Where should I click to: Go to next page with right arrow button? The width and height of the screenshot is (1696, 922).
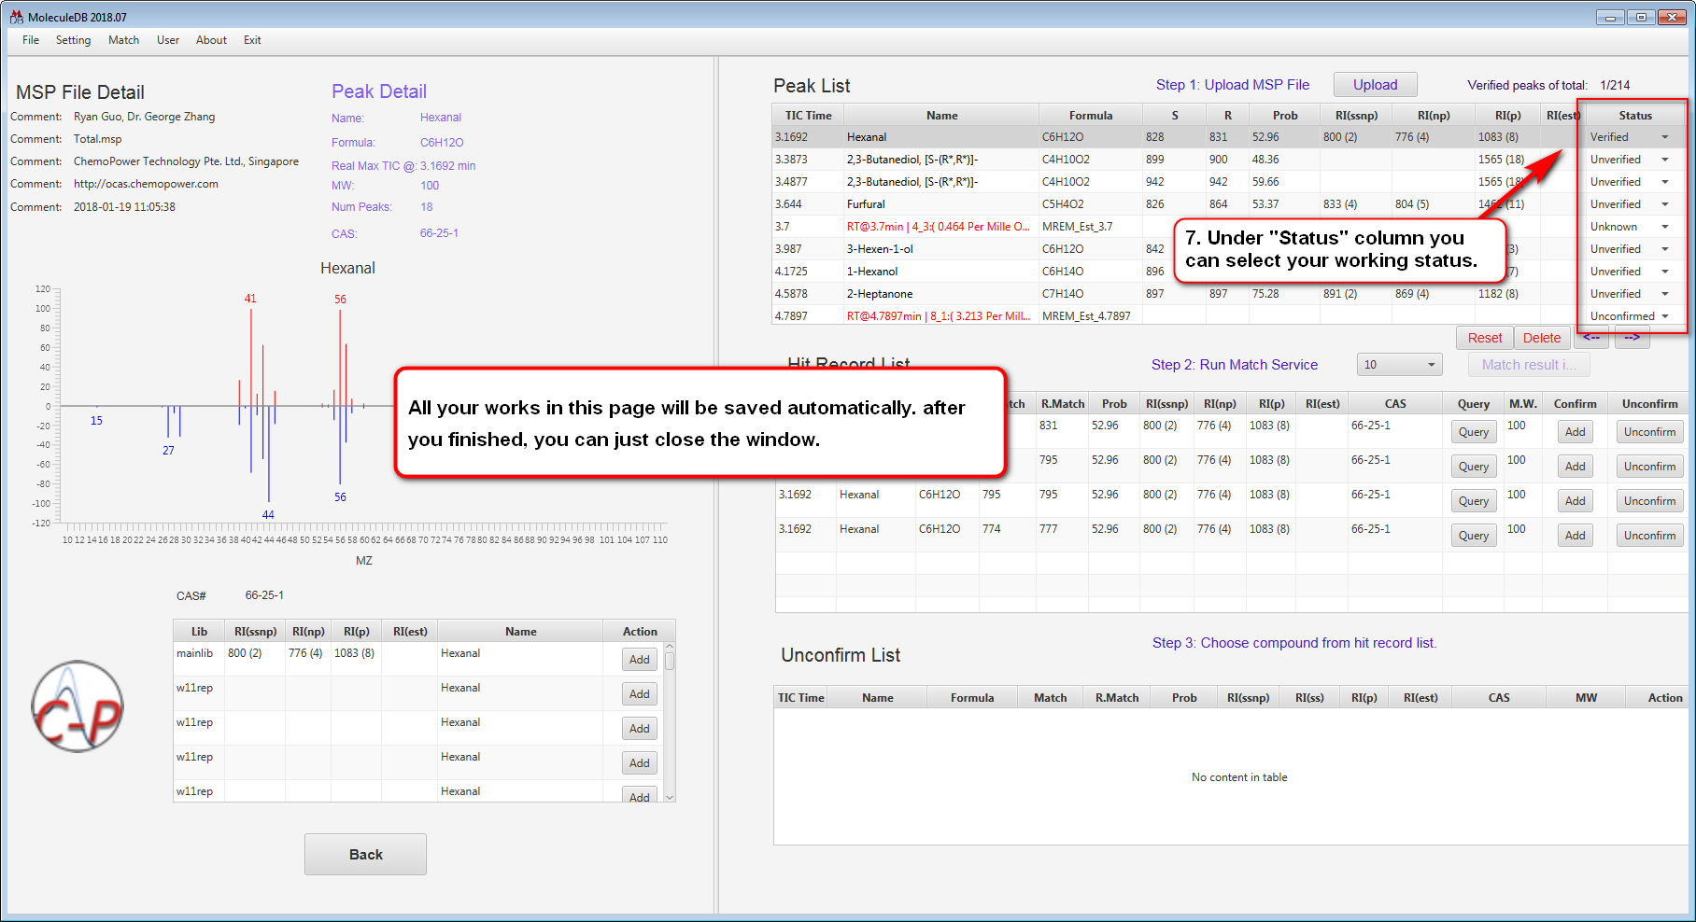point(1632,338)
